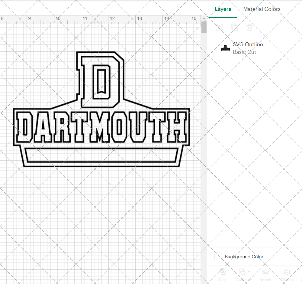
Task: Select the SVG Outline layer name
Action: (x=248, y=44)
